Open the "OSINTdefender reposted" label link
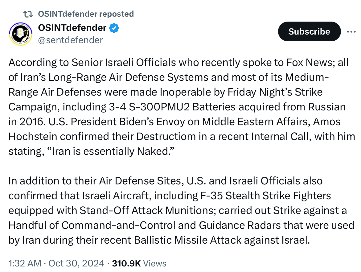The height and width of the screenshot is (272, 361). point(86,14)
